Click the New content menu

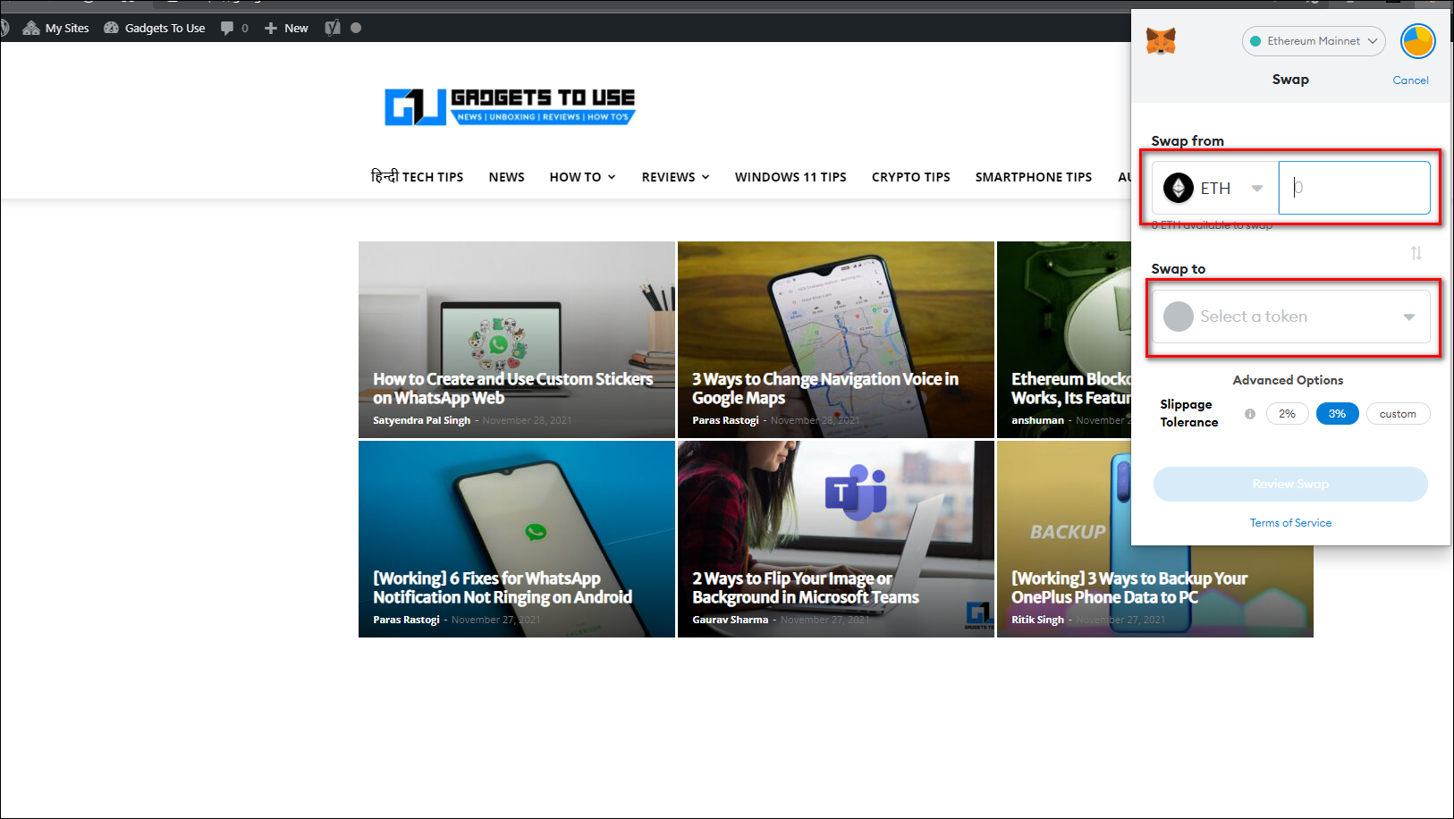pyautogui.click(x=286, y=28)
